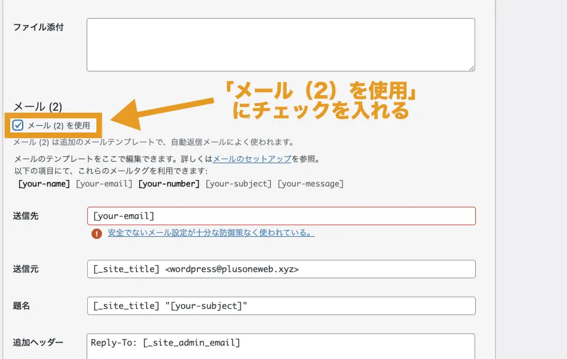Select the 題名 subject input field

point(281,306)
